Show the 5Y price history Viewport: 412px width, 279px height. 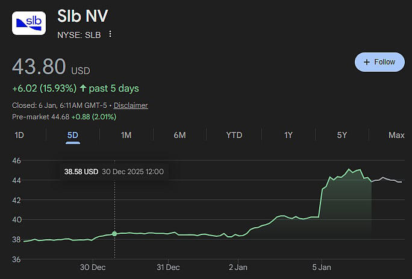click(x=342, y=135)
